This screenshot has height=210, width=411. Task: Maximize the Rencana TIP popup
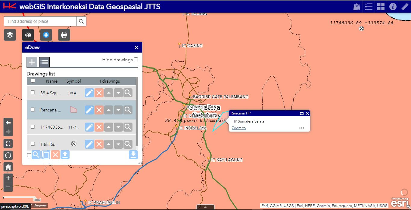click(302, 113)
